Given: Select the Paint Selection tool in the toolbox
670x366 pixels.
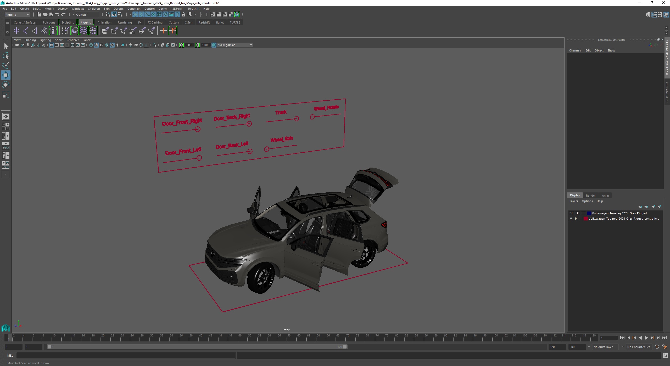Looking at the screenshot, I should click(6, 65).
